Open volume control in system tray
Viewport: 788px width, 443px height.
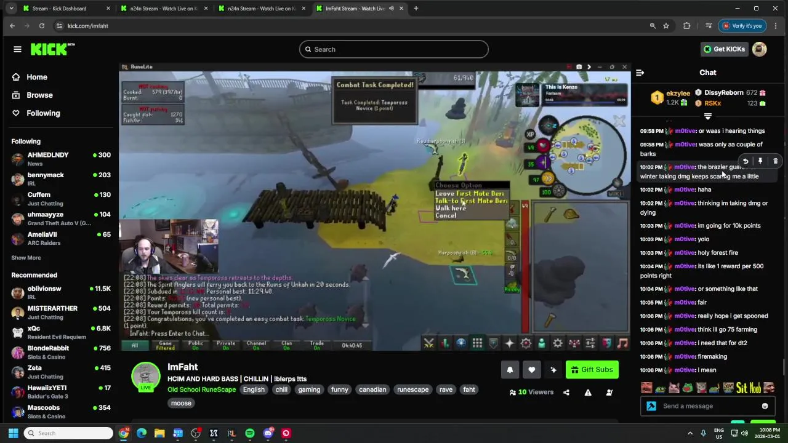coord(744,433)
